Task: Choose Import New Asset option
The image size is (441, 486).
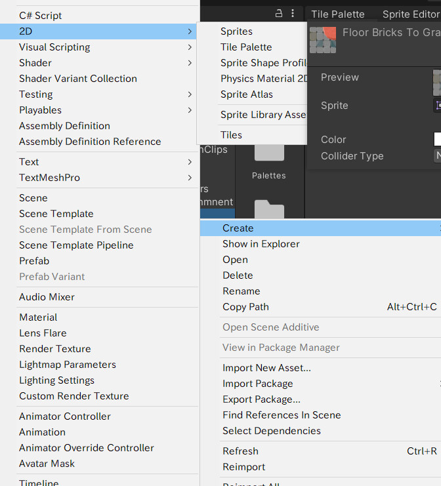Action: tap(266, 368)
